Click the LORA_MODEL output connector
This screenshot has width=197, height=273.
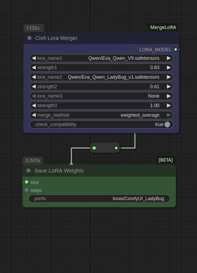(x=176, y=50)
